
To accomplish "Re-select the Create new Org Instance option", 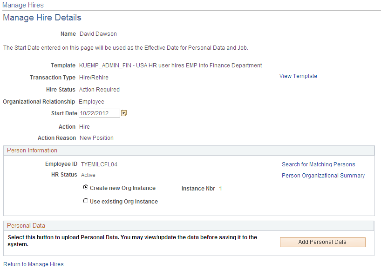I will coord(85,188).
